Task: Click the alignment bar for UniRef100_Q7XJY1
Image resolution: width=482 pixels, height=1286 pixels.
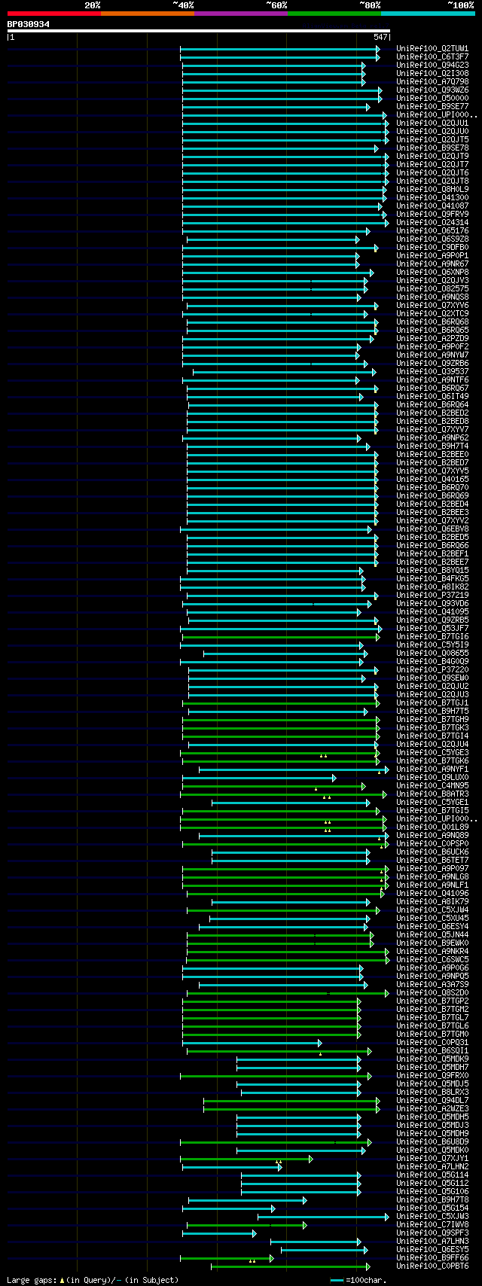Action: [x=246, y=1159]
